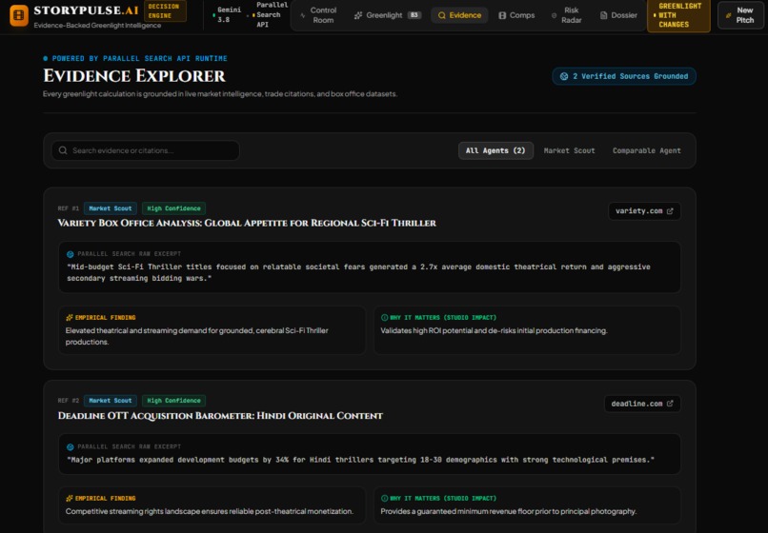The width and height of the screenshot is (768, 533).
Task: Click the 2 Verified Sources Grounded badge
Action: (624, 76)
